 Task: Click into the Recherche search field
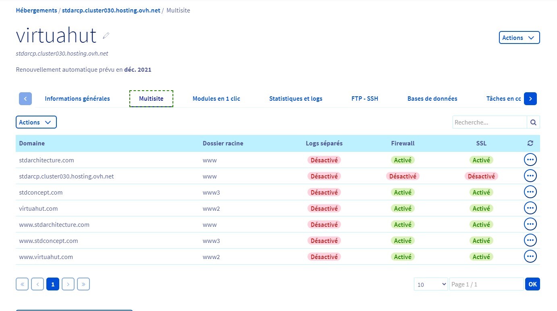click(x=489, y=122)
